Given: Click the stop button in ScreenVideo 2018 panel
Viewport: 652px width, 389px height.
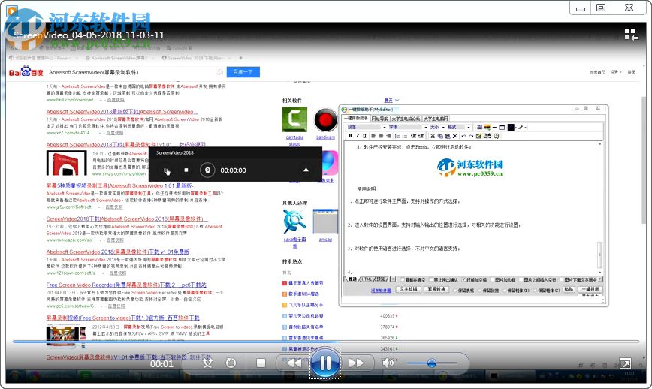Looking at the screenshot, I should [x=186, y=170].
